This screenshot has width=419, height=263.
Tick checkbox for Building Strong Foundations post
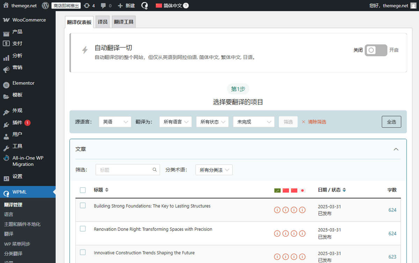(83, 206)
